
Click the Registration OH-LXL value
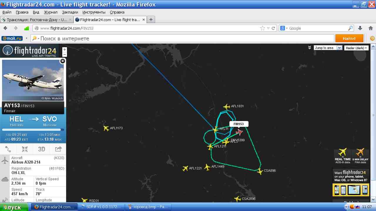pyautogui.click(x=19, y=173)
